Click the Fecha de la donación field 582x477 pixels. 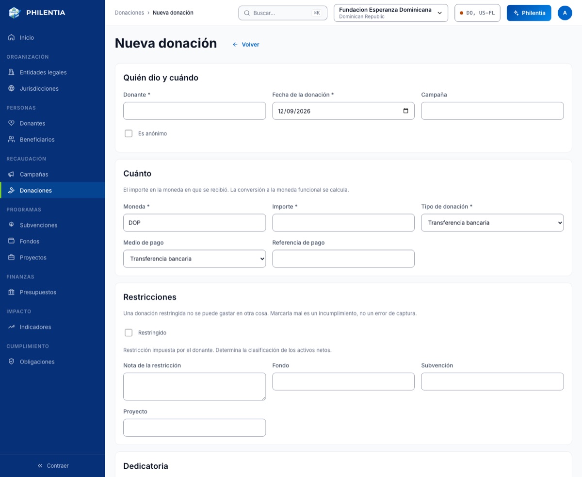343,111
